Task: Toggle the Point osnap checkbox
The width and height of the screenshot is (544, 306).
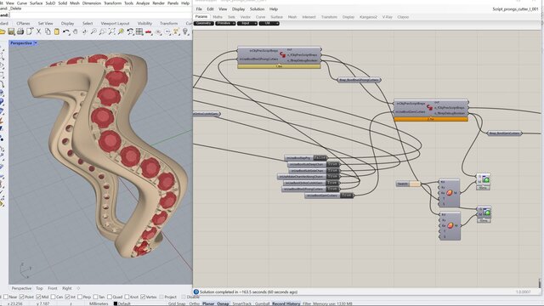Action: (22, 297)
